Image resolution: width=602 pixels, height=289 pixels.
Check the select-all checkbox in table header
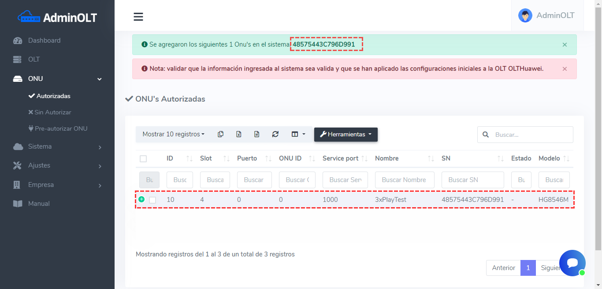(143, 159)
